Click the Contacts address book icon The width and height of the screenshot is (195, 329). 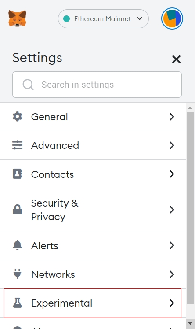coord(18,174)
